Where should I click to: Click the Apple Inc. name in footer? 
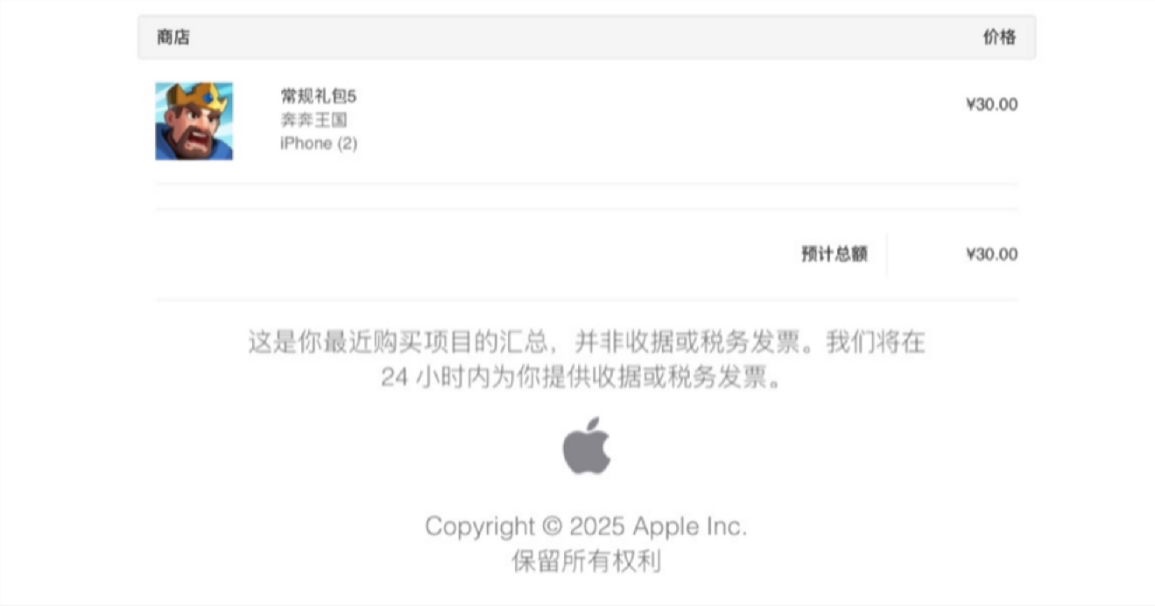pyautogui.click(x=690, y=526)
